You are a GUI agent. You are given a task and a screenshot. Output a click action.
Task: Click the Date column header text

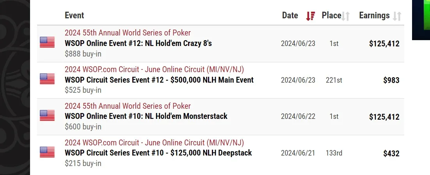(290, 16)
